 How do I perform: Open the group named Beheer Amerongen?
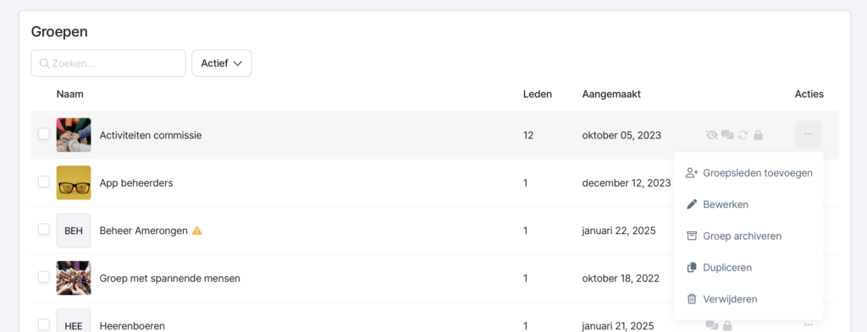144,231
